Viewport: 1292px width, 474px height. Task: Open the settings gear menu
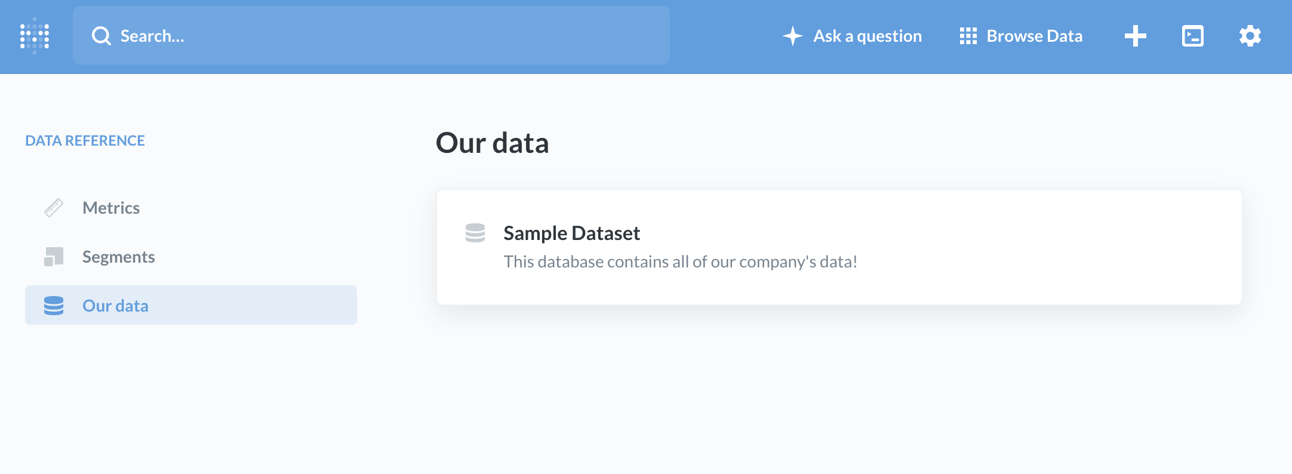pos(1250,36)
